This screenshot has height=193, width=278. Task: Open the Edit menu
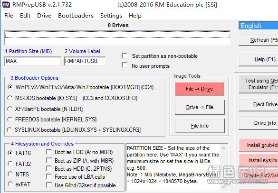tap(25, 16)
